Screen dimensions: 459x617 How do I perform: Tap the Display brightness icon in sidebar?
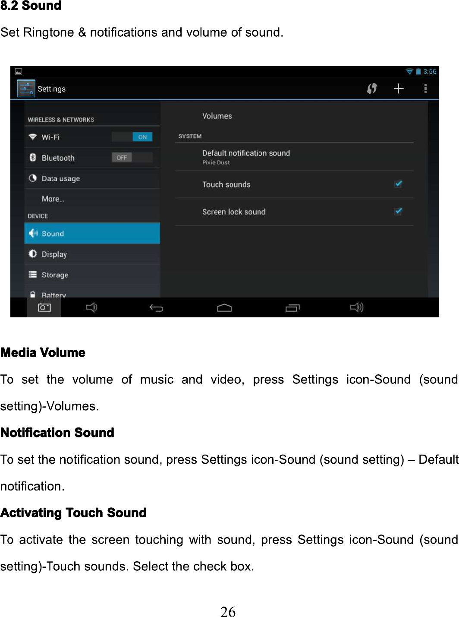tap(33, 254)
